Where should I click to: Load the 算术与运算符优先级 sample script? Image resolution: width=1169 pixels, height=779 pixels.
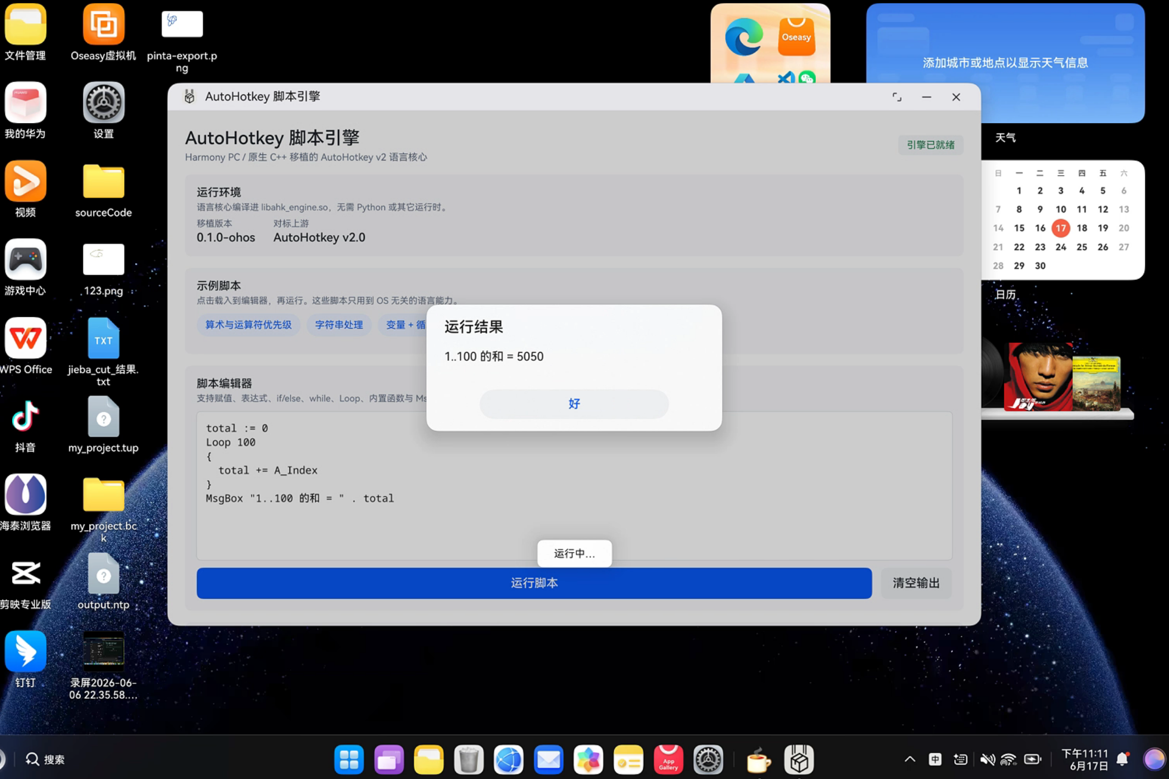pos(248,325)
